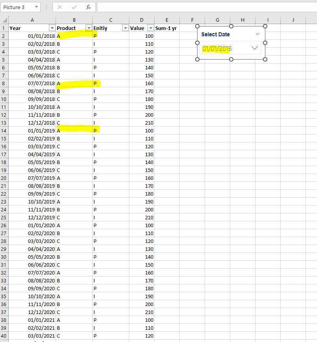
Task: Open the Insert Function fx dialog
Action: pyautogui.click(x=88, y=7)
